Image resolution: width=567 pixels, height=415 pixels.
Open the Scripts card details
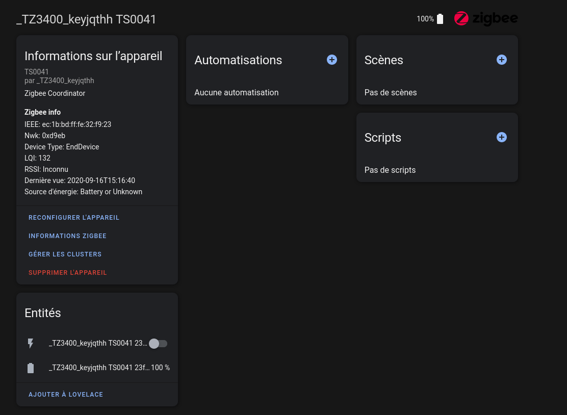(x=383, y=137)
